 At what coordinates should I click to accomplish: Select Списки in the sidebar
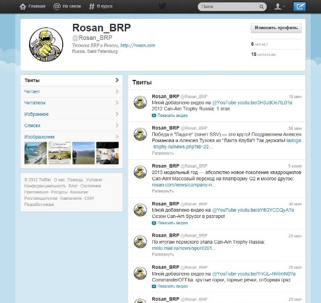pos(71,126)
